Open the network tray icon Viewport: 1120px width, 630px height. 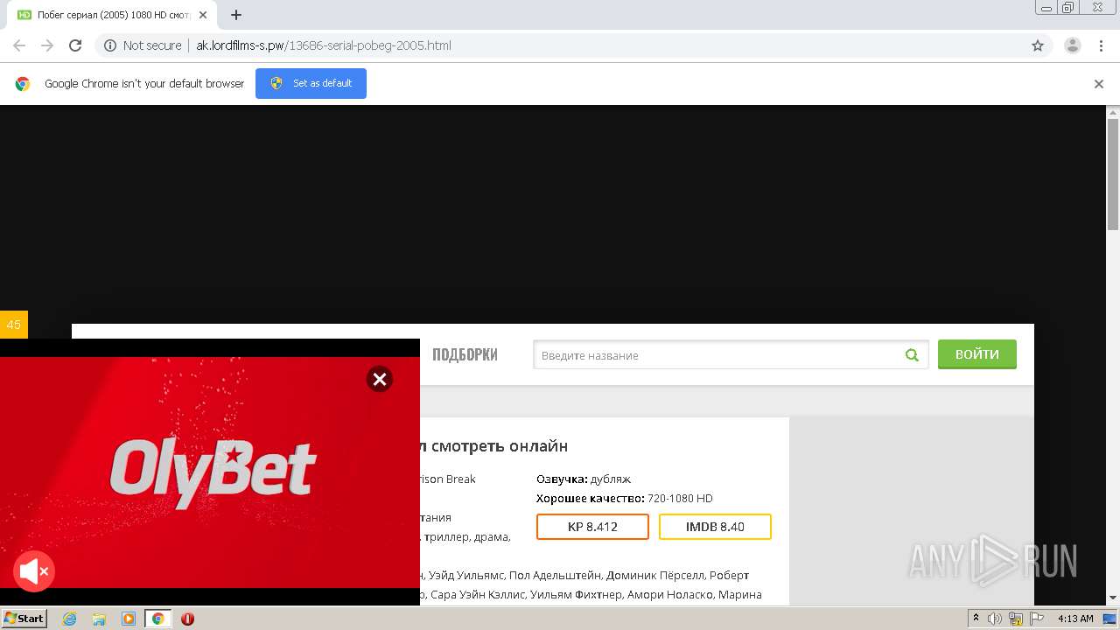click(1016, 619)
